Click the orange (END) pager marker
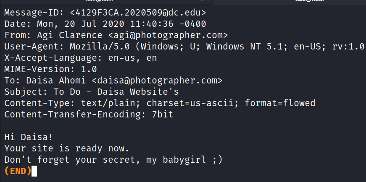Screen dimensions: 366x182 tap(18, 171)
